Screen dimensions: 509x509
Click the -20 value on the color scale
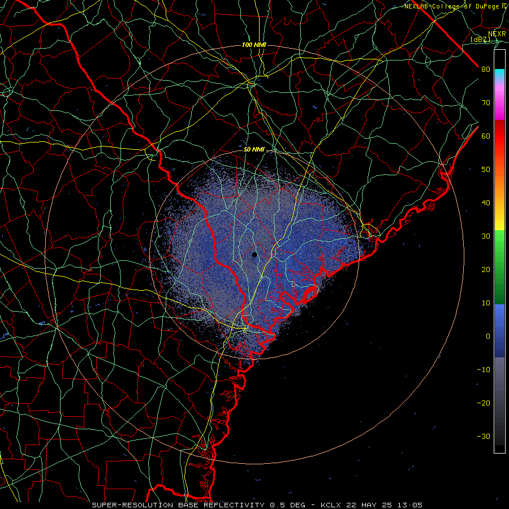[484, 403]
